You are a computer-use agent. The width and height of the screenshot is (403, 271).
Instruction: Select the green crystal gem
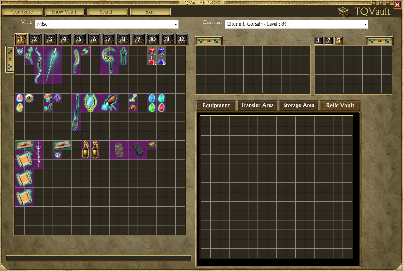(x=152, y=107)
